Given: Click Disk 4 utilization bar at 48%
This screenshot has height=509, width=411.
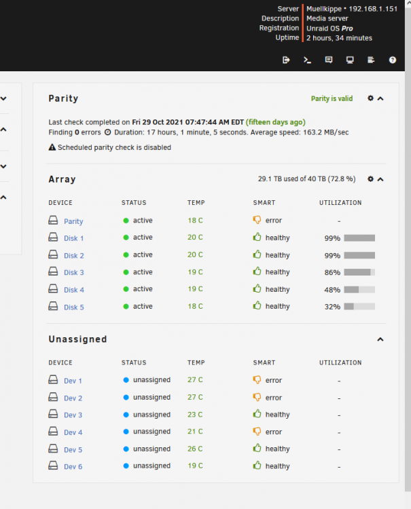Looking at the screenshot, I should [x=359, y=289].
